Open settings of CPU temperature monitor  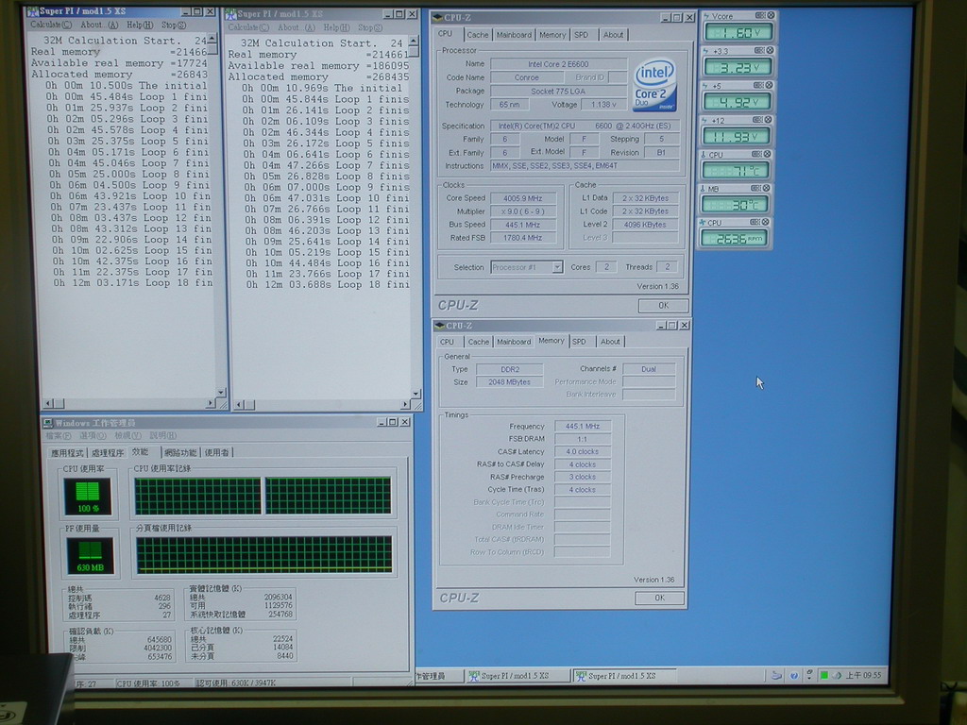756,154
